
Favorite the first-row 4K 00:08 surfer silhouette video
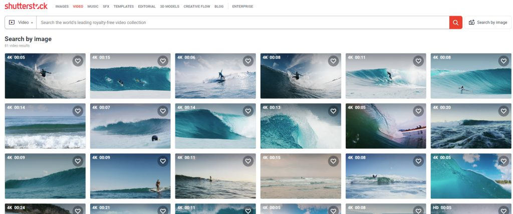click(333, 61)
